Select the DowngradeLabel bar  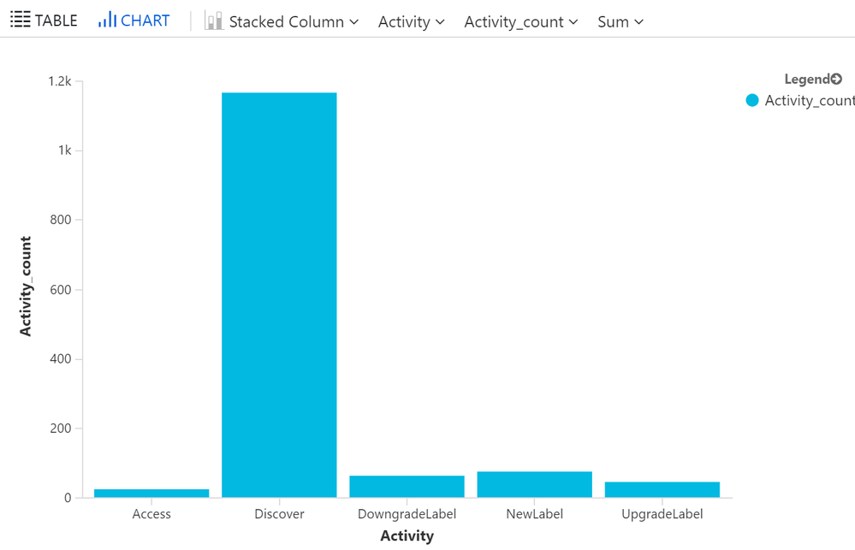click(x=407, y=486)
